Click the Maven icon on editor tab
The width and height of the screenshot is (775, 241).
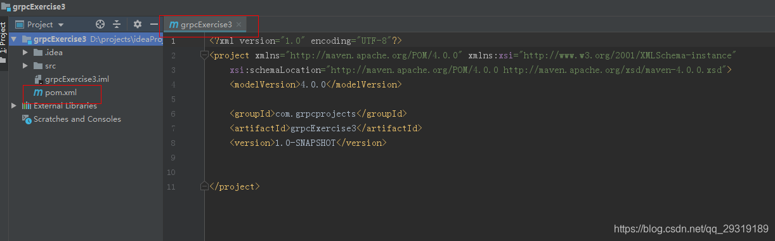pyautogui.click(x=174, y=25)
